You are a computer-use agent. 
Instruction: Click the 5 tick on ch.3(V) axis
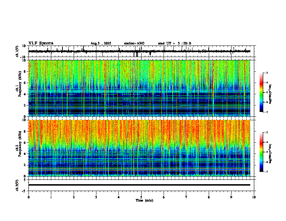(x=25, y=180)
